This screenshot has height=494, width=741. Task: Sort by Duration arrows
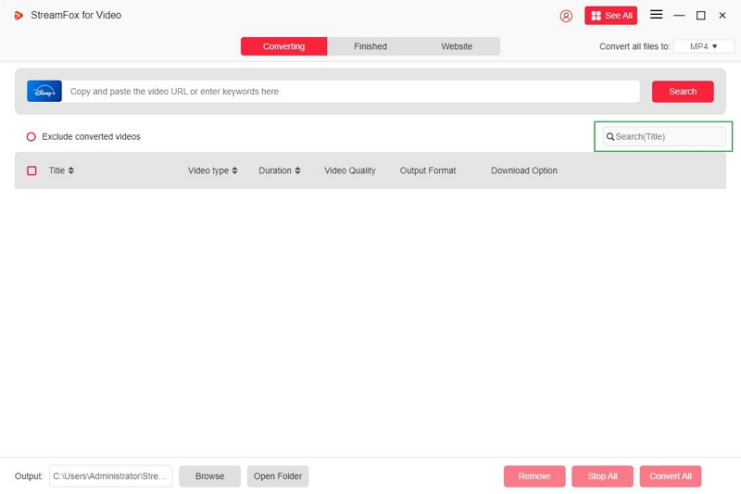(x=297, y=171)
